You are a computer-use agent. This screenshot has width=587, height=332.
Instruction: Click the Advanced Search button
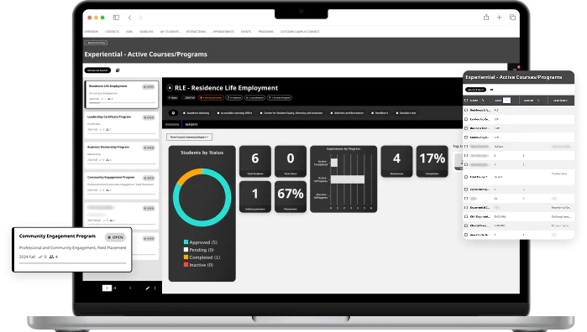97,70
